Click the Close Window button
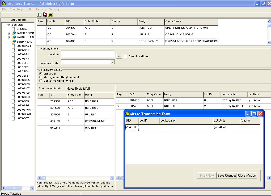The width and height of the screenshot is (271, 196). point(247,176)
